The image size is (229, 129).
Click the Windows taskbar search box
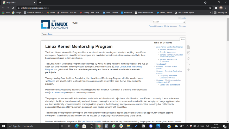pos(33,126)
